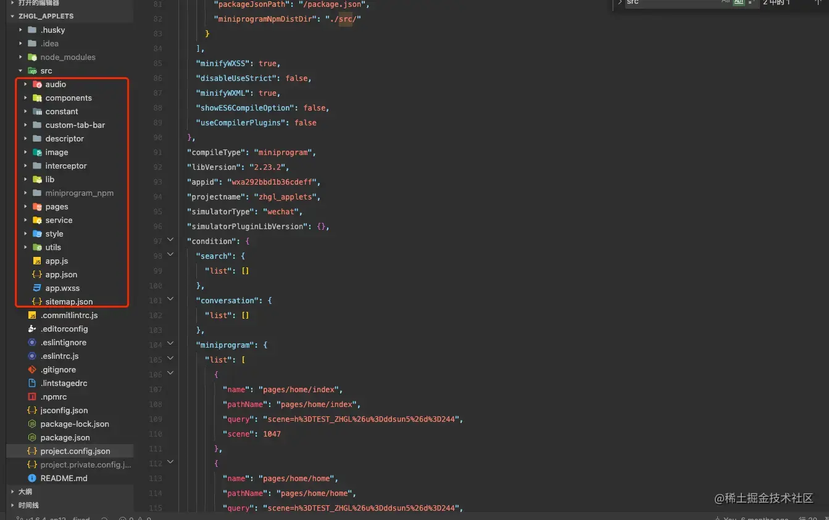Click line number 100 in the gutter

point(155,286)
